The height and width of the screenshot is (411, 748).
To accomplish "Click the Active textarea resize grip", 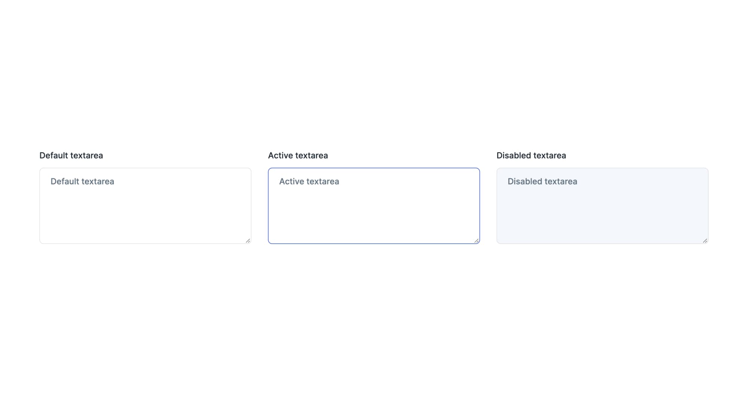I will tap(477, 240).
